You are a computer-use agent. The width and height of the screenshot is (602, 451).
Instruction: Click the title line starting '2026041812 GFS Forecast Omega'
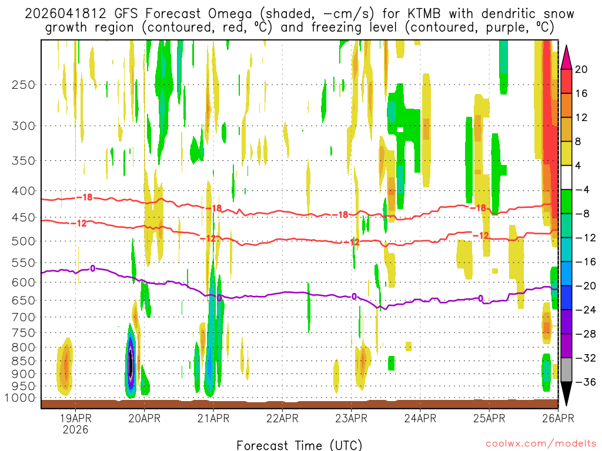(x=299, y=14)
